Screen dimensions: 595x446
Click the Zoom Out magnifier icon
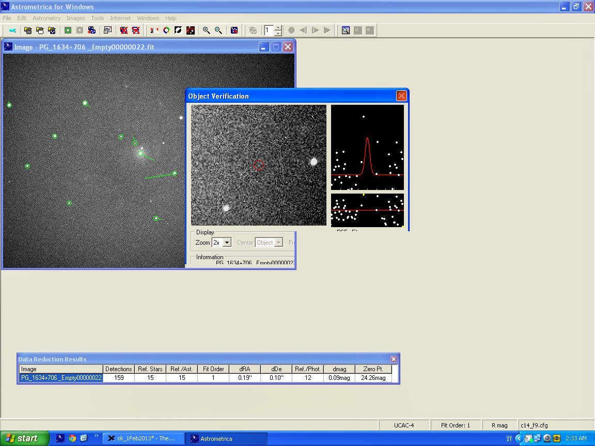[x=218, y=30]
